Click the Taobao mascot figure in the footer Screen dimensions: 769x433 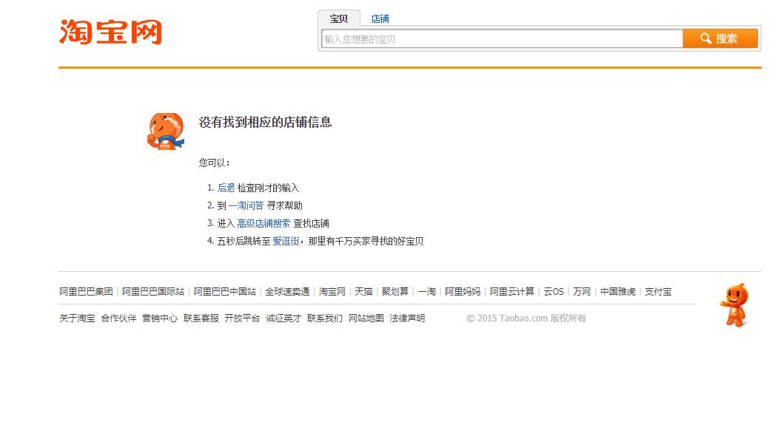pos(733,304)
